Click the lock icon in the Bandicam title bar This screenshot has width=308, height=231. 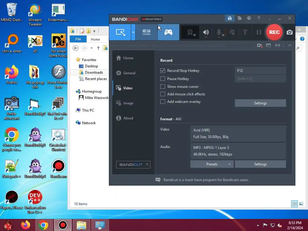(x=229, y=18)
